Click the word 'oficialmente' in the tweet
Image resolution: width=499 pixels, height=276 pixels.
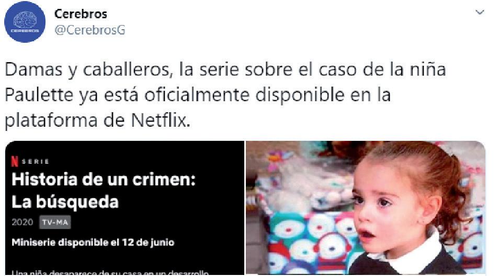click(196, 95)
